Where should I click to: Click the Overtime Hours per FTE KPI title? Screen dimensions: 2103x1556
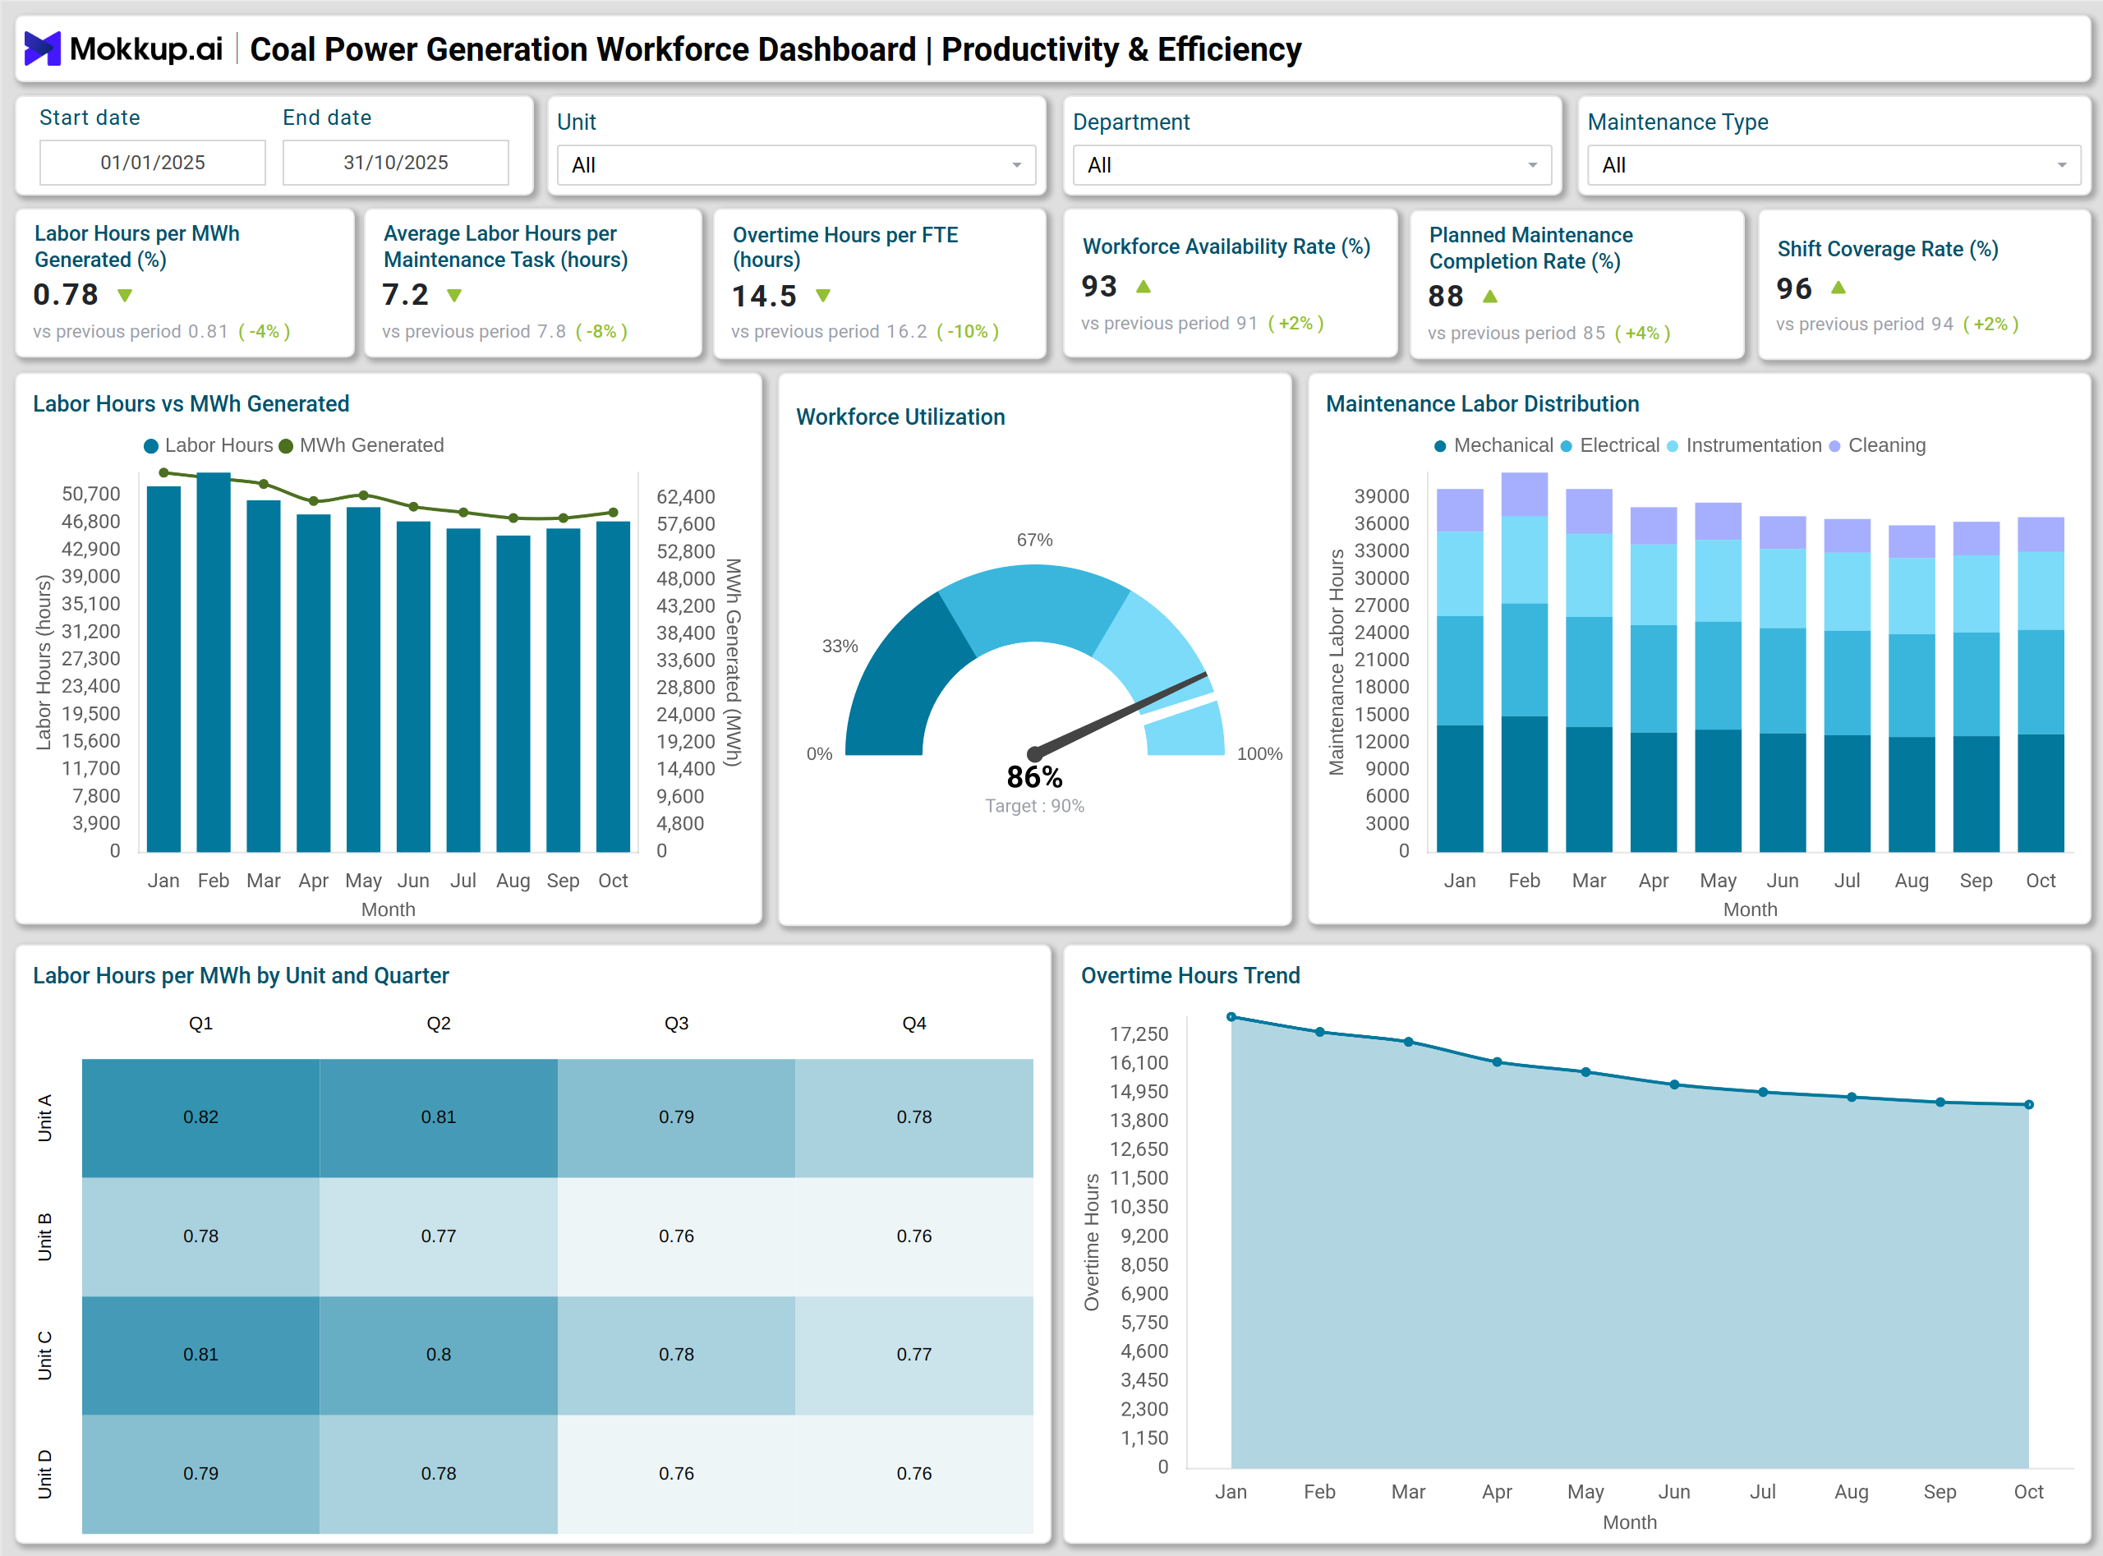tap(844, 248)
